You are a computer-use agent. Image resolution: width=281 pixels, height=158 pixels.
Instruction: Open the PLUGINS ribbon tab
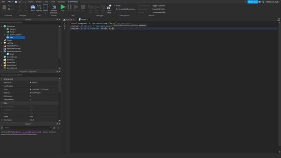pos(61,2)
